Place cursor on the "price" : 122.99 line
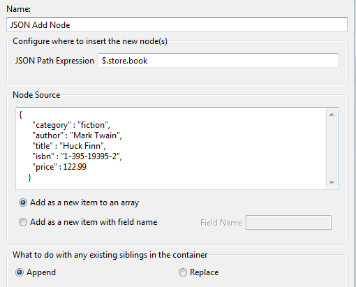Image resolution: width=356 pixels, height=287 pixels. click(59, 167)
